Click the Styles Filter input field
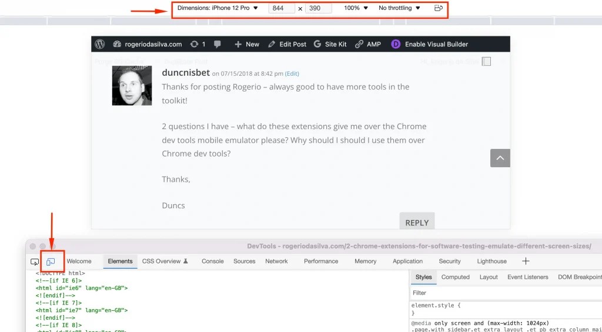Viewport: 602px width, 332px height. pos(506,293)
